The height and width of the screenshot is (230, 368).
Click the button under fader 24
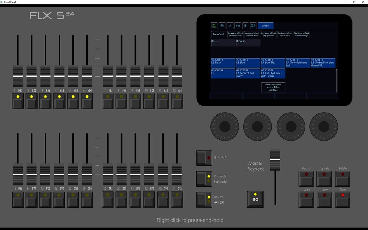pos(177,200)
